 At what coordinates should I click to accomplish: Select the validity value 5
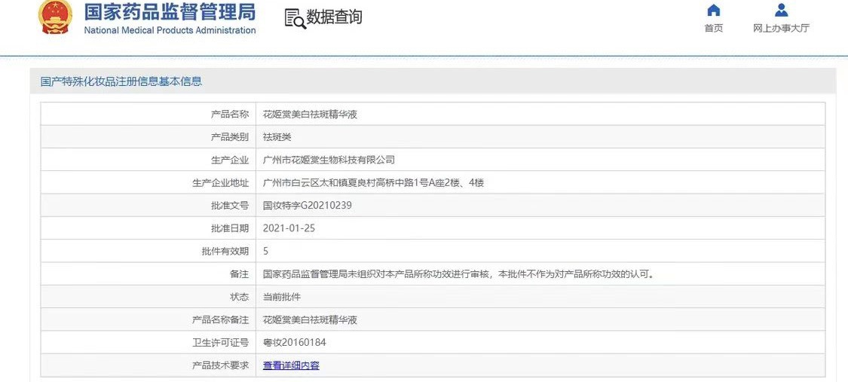point(265,251)
